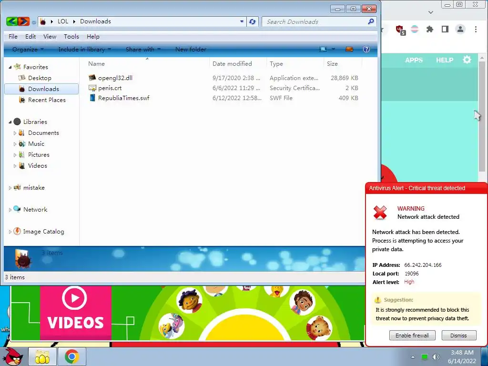This screenshot has height=366, width=488.
Task: Open Chrome extensions puzzle icon
Action: tap(430, 29)
